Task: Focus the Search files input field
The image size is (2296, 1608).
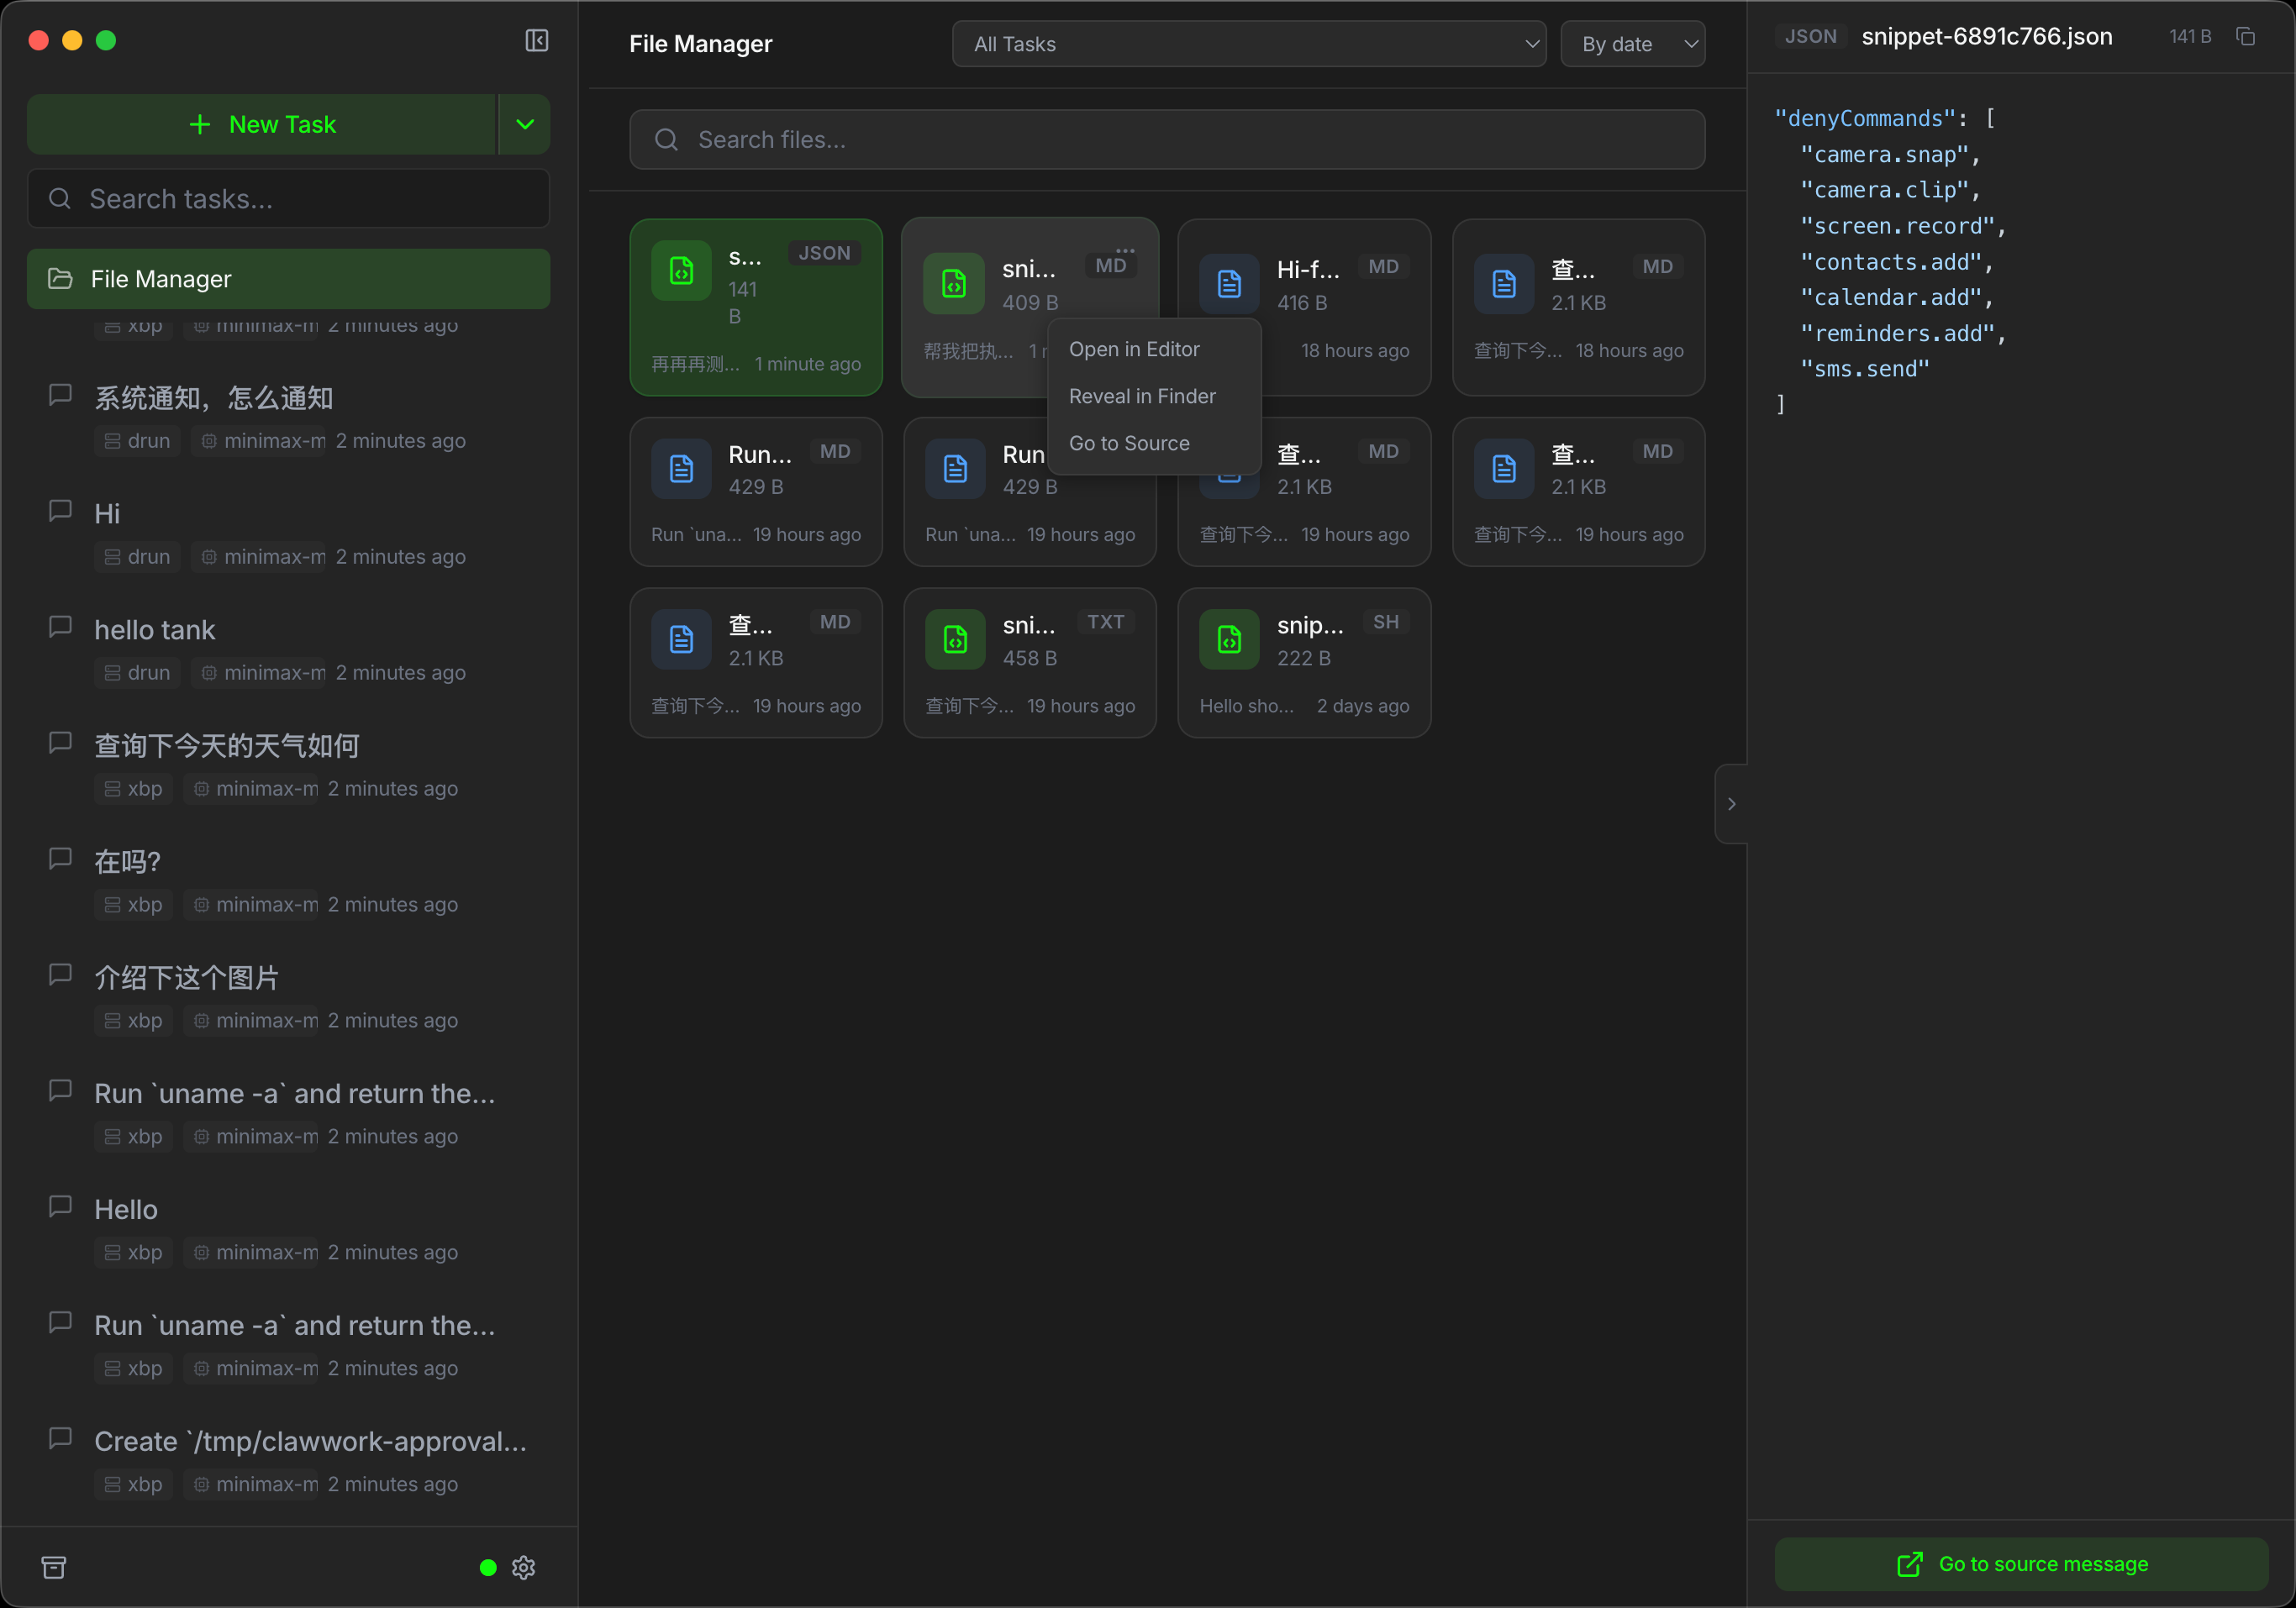Action: point(1167,140)
